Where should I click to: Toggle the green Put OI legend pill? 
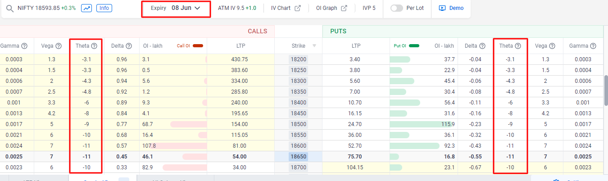point(413,46)
